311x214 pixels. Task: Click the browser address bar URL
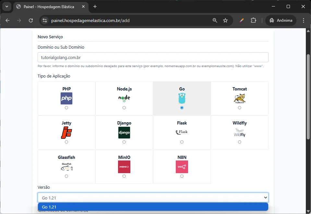(90, 20)
